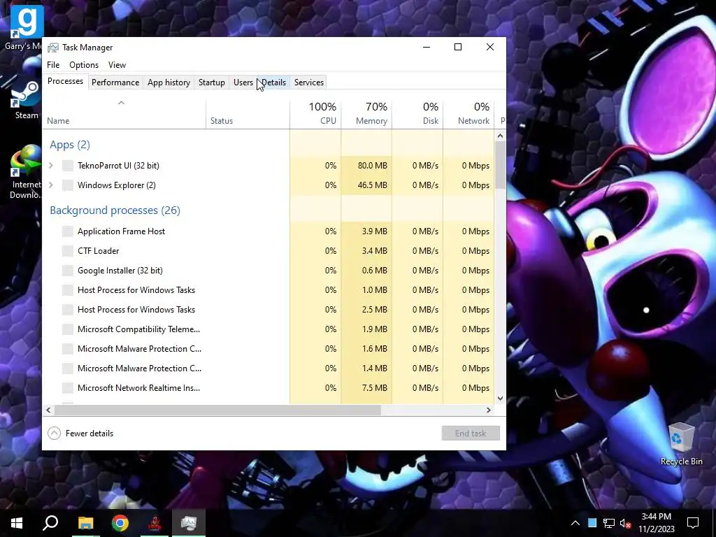Screen dimensions: 716x537
Task: Open the taskbar search magnifier
Action: [x=50, y=523]
